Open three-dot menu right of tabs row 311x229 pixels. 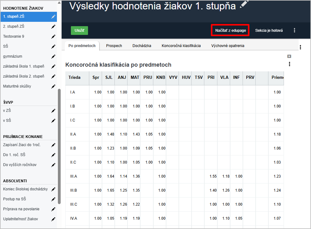point(300,47)
